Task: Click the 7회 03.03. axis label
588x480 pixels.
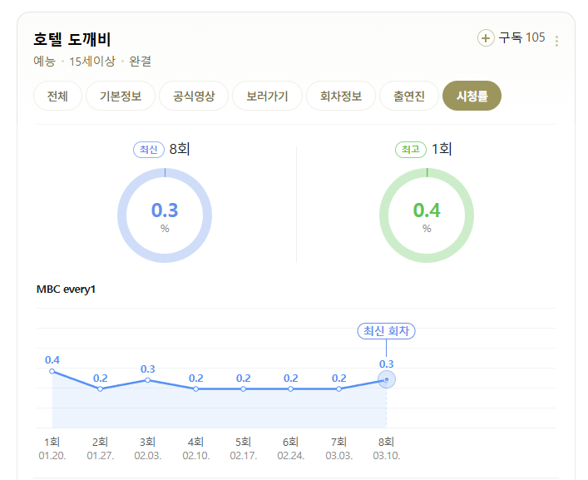Action: tap(339, 448)
